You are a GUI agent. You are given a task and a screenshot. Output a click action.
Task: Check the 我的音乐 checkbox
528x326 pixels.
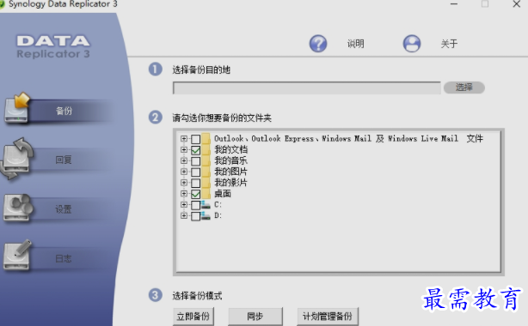[196, 161]
